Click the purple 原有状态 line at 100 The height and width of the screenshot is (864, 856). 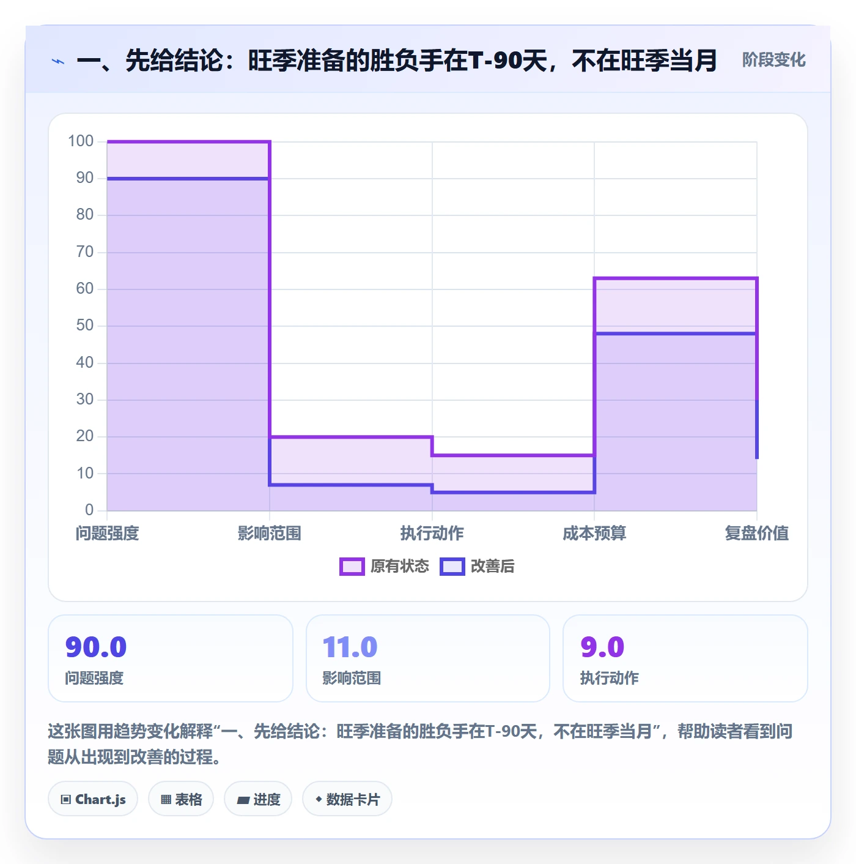tap(188, 142)
